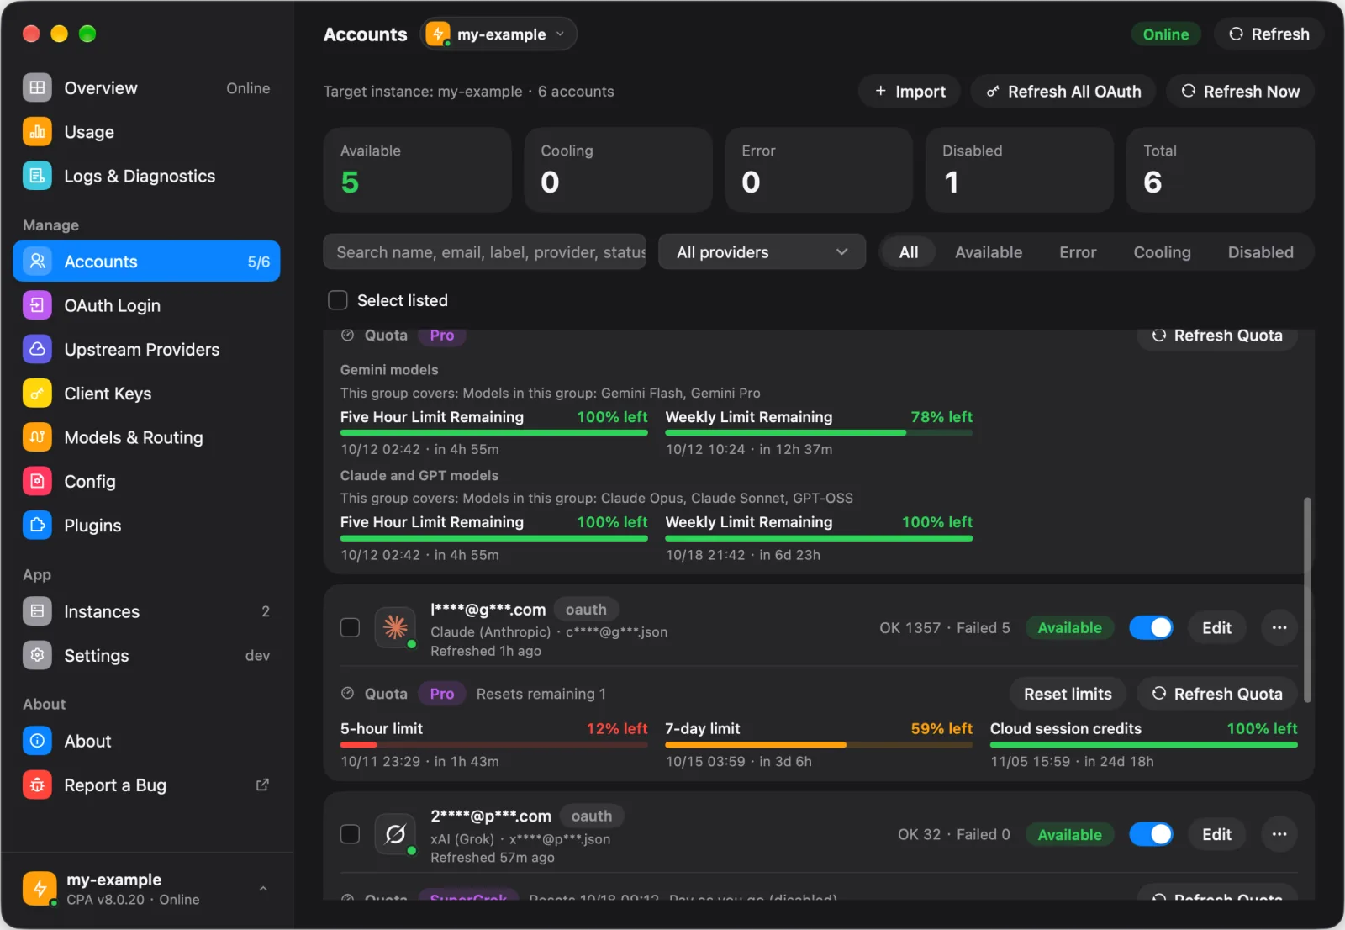Expand the All providers dropdown

(x=762, y=252)
